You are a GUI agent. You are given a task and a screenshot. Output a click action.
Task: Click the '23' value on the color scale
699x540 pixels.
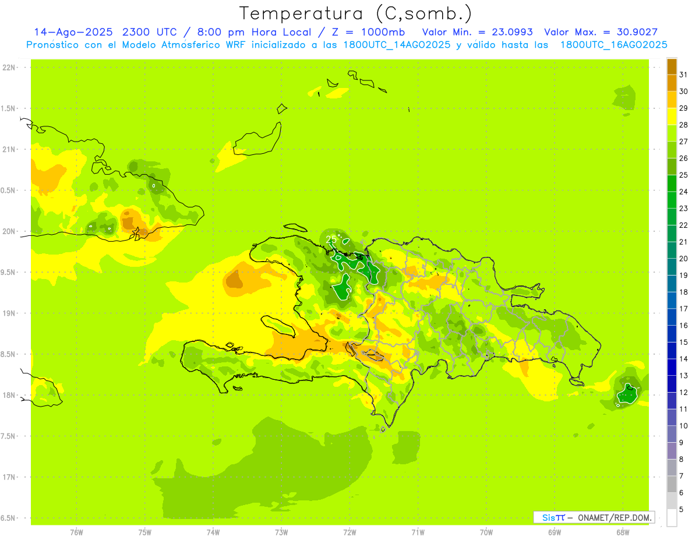point(684,209)
